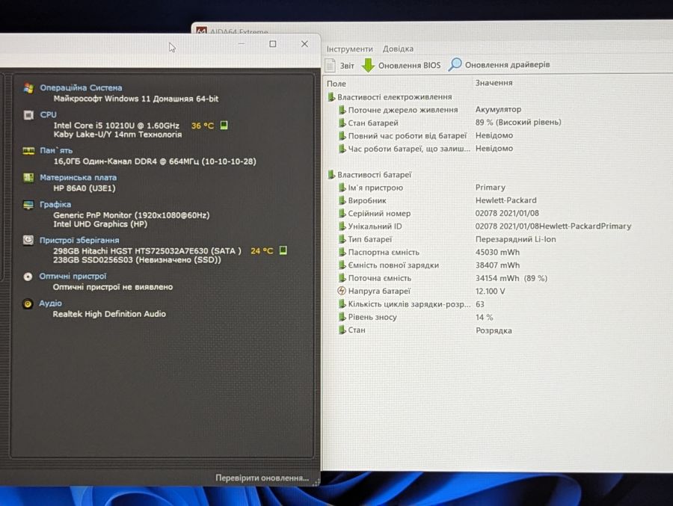Click the magnifier driver update icon
Viewport: 673px width, 506px height.
pyautogui.click(x=455, y=64)
